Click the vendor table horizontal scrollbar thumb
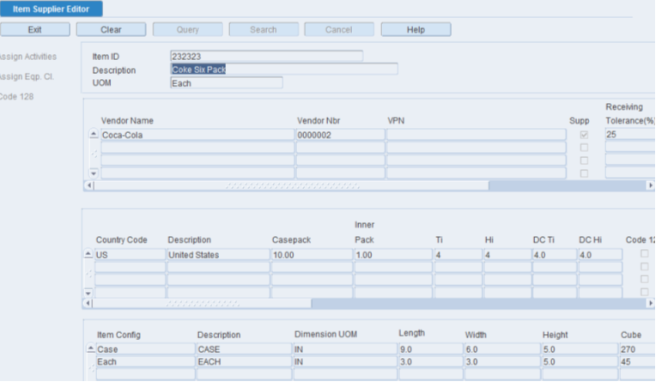Screen dimensions: 656x382 (292, 185)
